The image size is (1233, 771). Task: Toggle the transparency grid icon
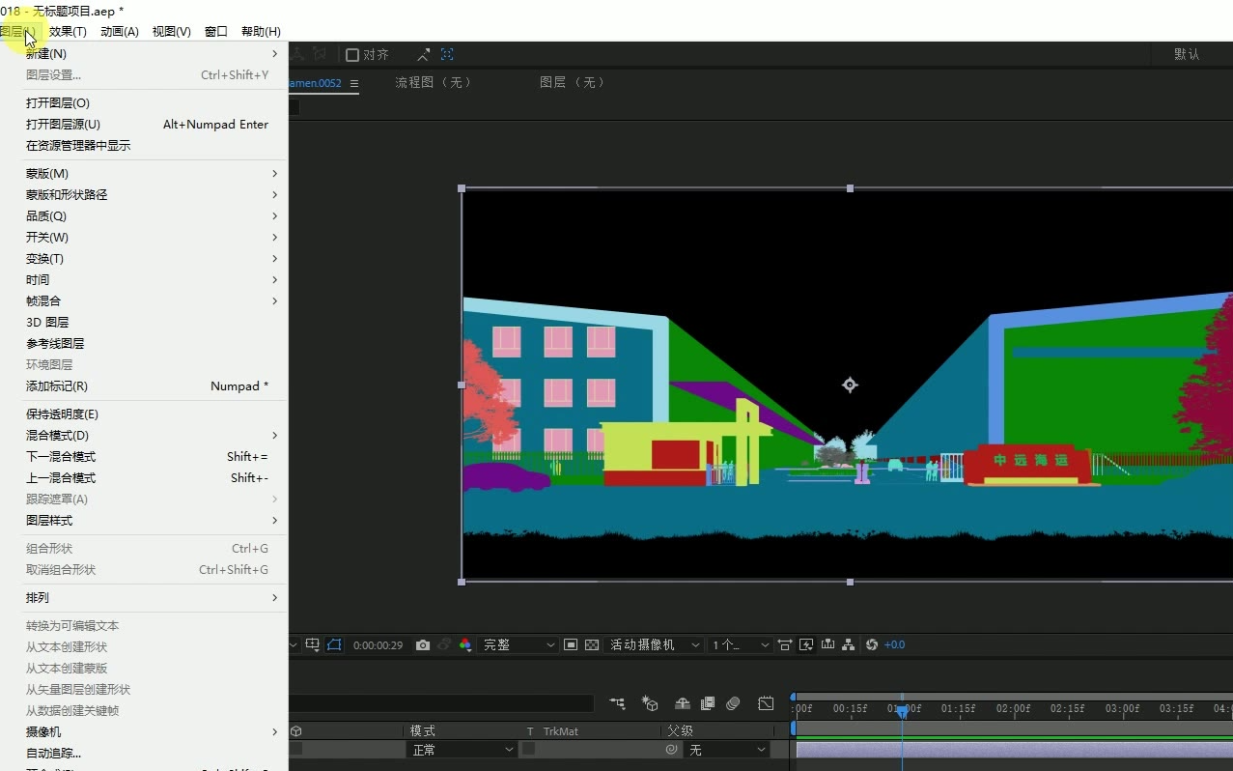click(592, 644)
